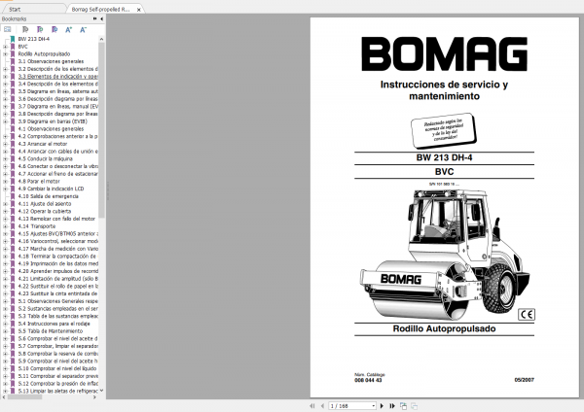Screen dimensions: 584x412
Task: Expand the 4.3 Arrancar el motor node
Action: 5,144
